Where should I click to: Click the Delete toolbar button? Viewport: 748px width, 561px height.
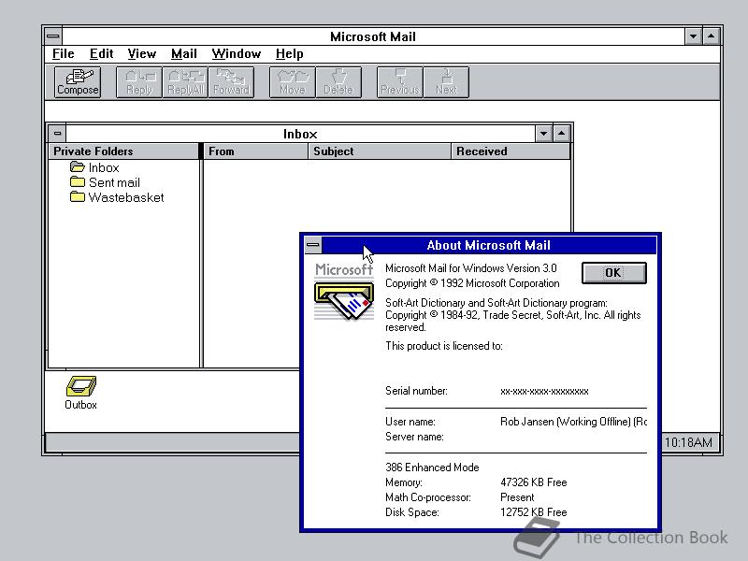point(338,82)
